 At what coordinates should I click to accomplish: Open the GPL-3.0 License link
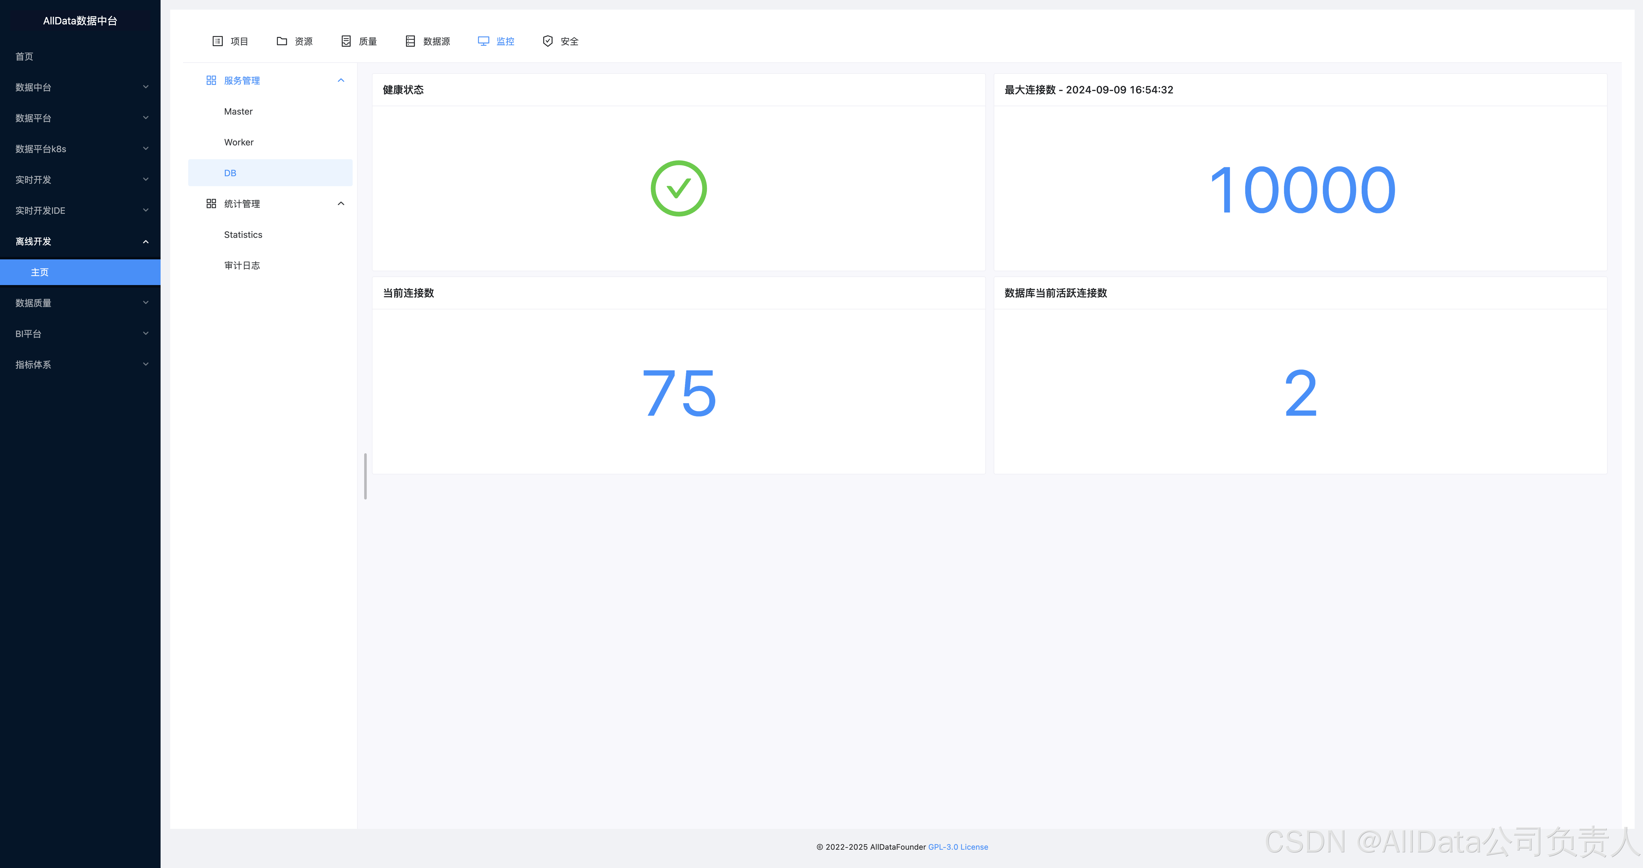tap(957, 847)
